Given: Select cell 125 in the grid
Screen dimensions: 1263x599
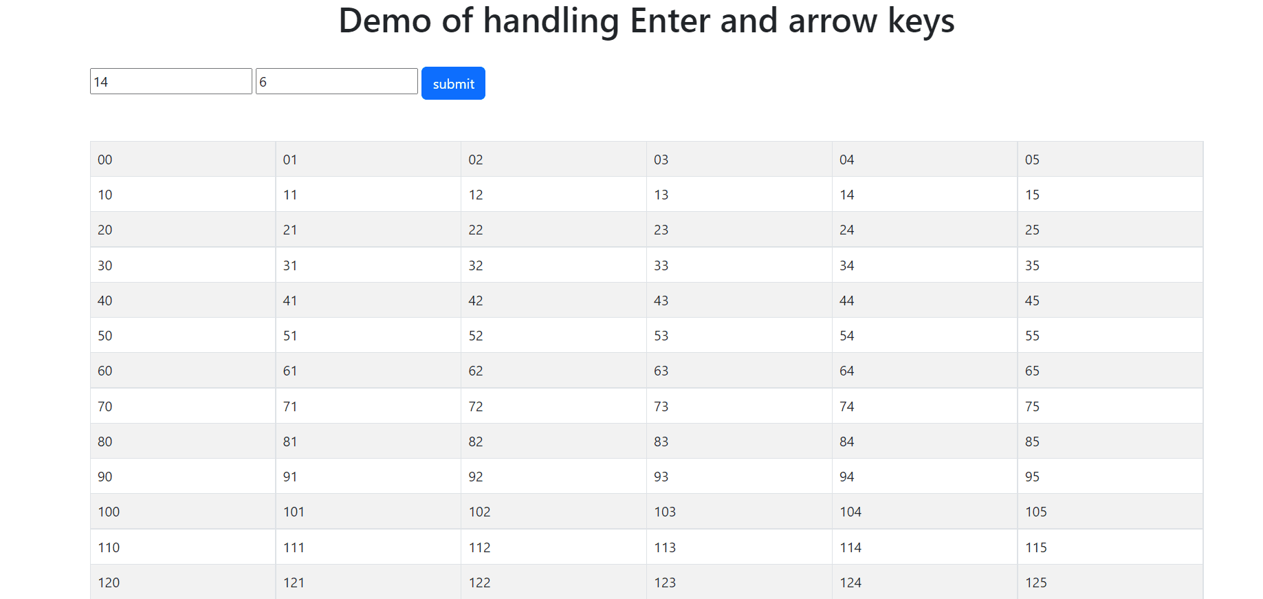Looking at the screenshot, I should [1109, 582].
